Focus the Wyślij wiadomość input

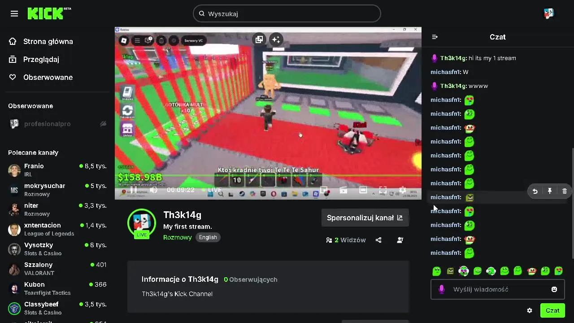click(x=498, y=289)
